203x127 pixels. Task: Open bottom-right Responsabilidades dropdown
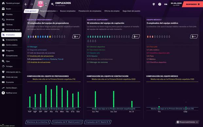pos(188,122)
